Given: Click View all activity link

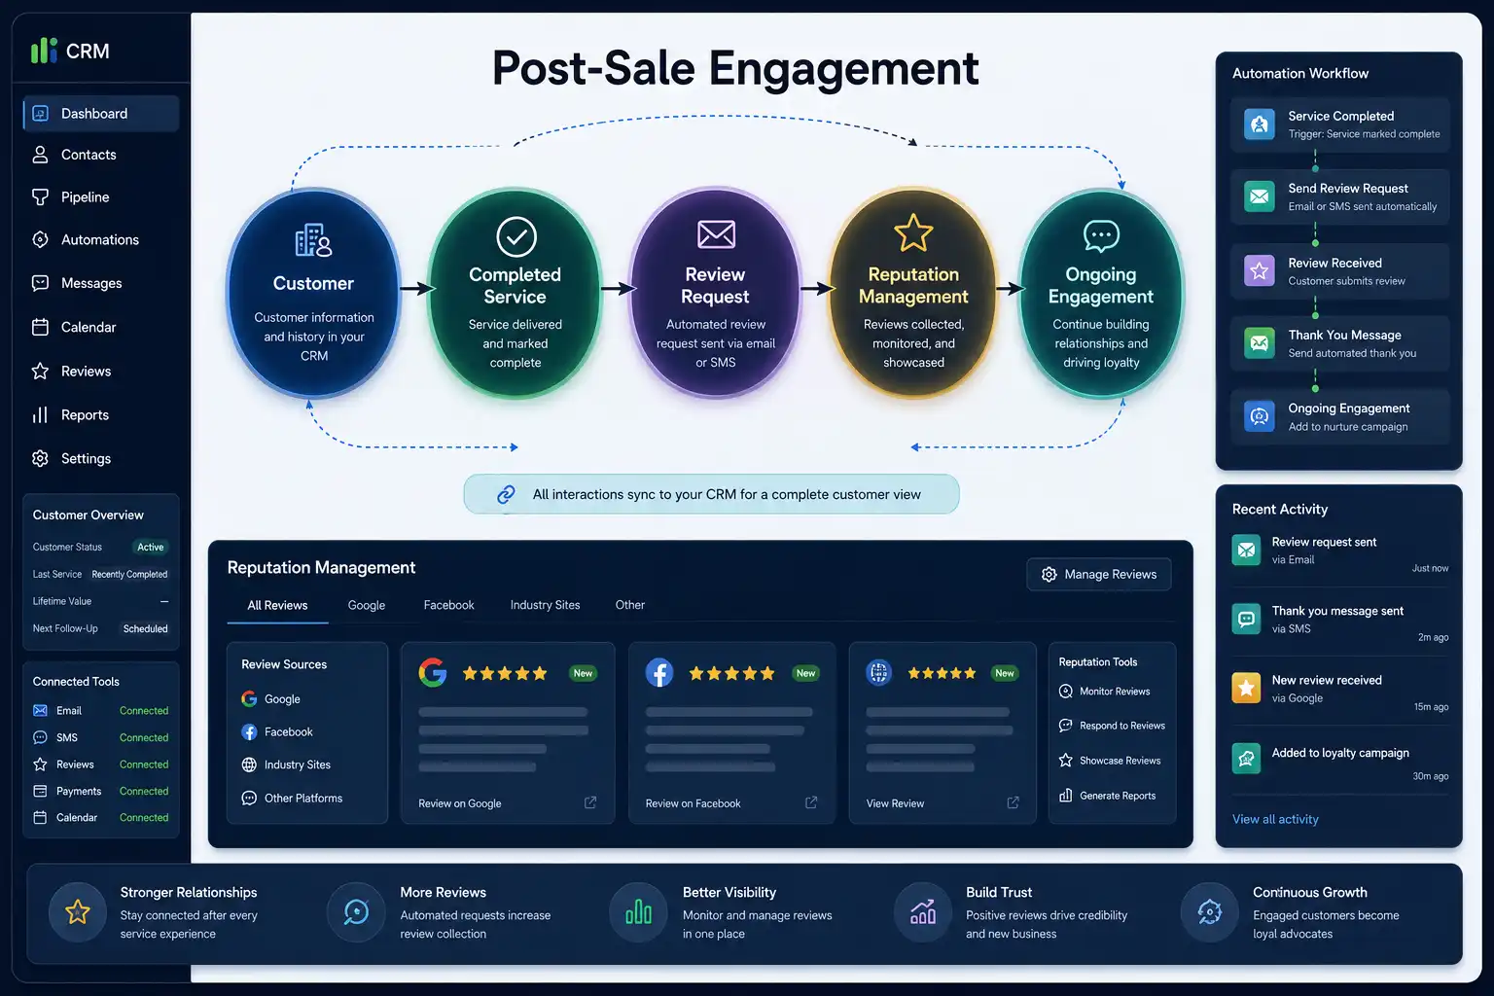Looking at the screenshot, I should point(1275,819).
